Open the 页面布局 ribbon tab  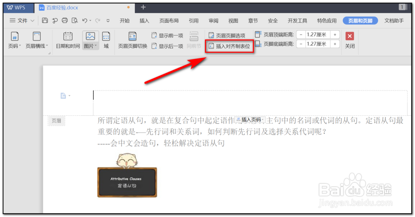(x=169, y=21)
